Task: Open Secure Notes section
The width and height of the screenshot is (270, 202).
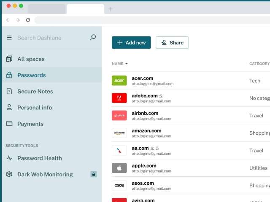Action: click(x=51, y=91)
